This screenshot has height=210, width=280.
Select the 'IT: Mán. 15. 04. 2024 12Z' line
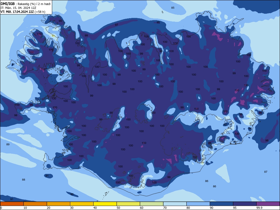tap(18, 8)
